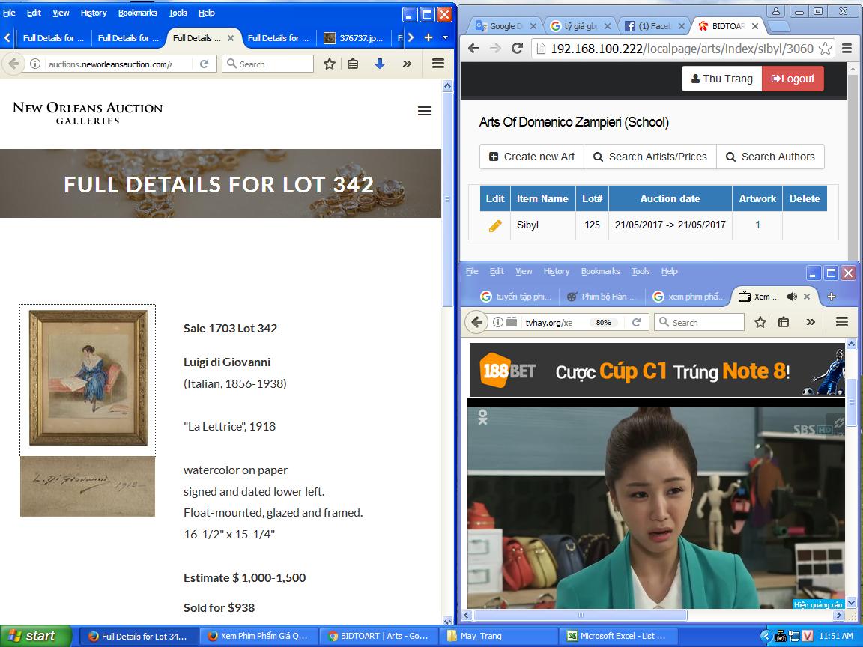Click the Search Artists/Prices button
863x647 pixels.
[650, 157]
